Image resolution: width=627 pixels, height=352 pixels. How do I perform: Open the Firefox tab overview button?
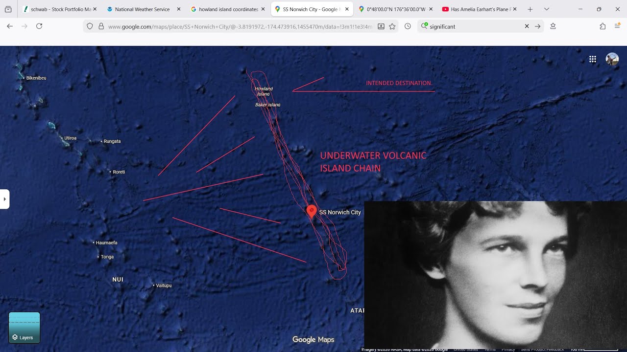[x=8, y=9]
